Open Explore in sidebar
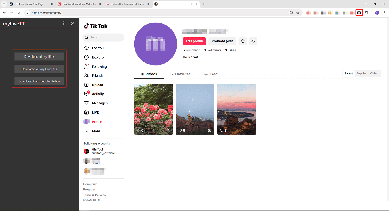 pyautogui.click(x=94, y=57)
